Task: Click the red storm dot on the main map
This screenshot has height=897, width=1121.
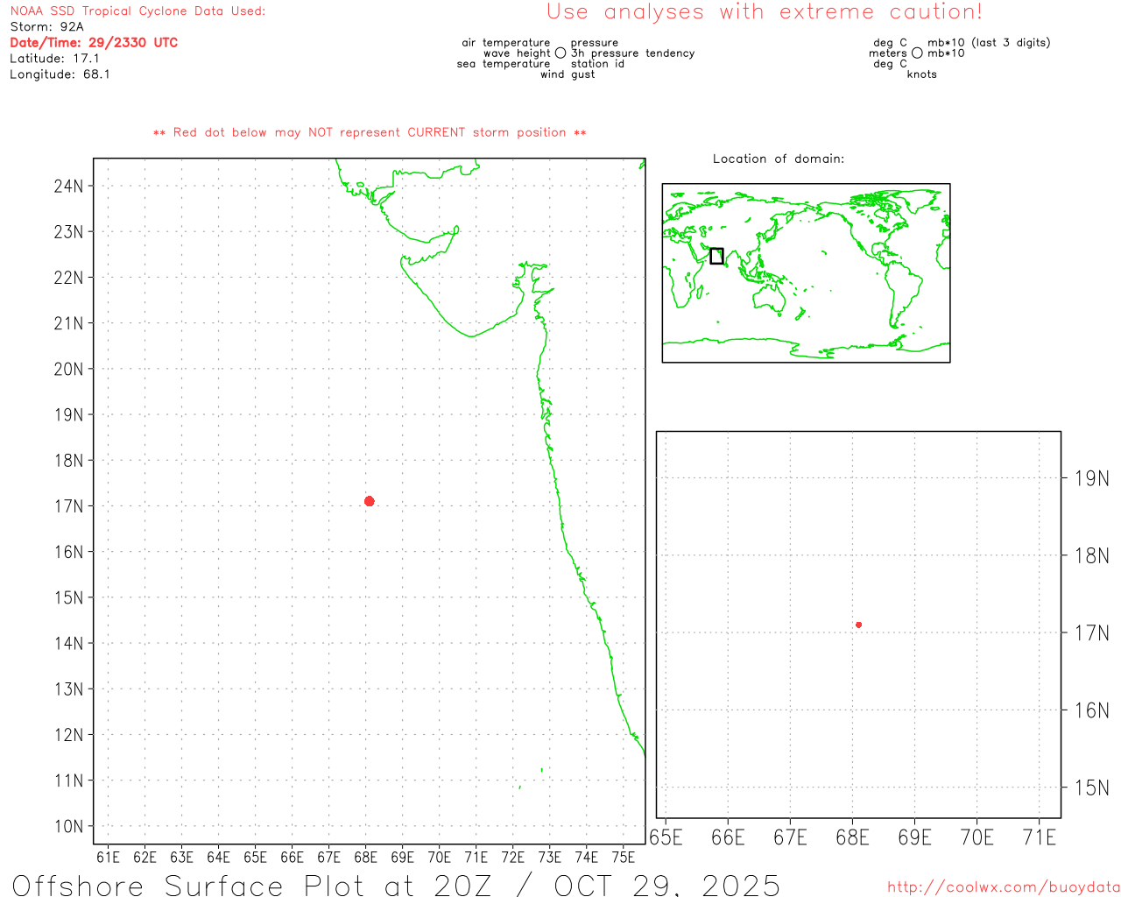Action: pos(370,501)
